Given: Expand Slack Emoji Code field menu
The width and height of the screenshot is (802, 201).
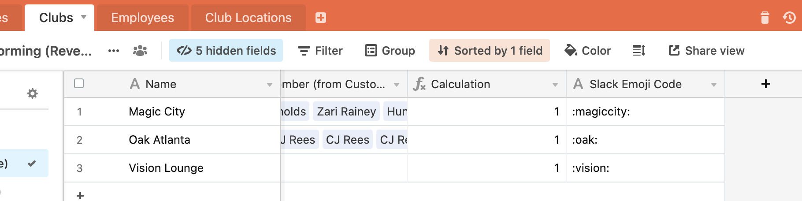Looking at the screenshot, I should pos(714,85).
